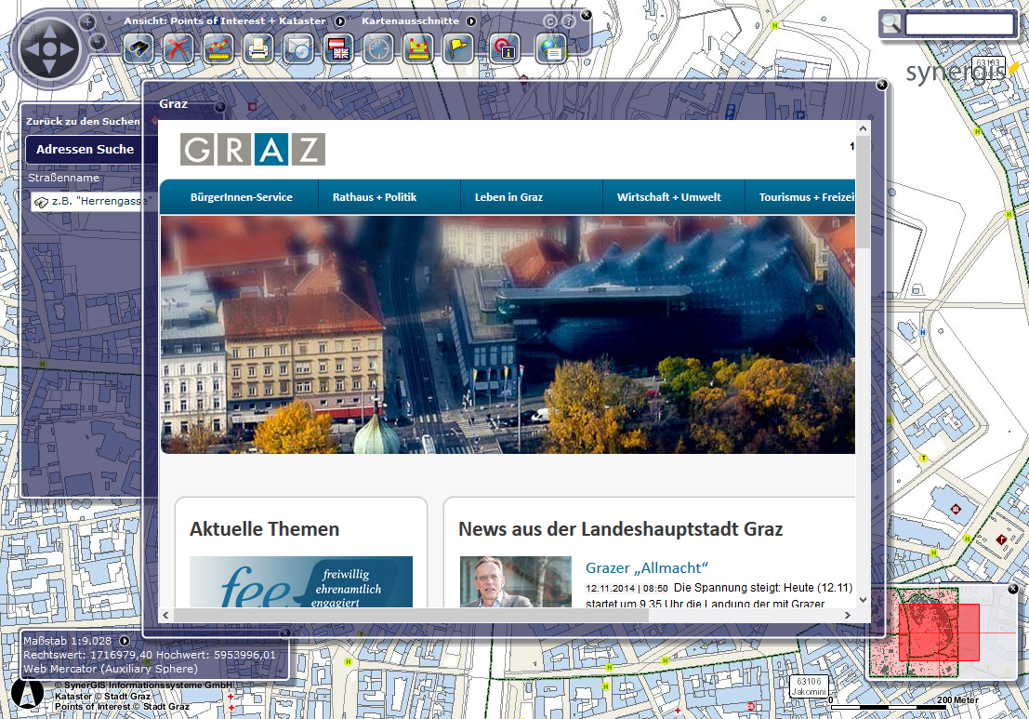Screen dimensions: 1029x719
Task: Click scroll-left arrow of Graz popup
Action: click(x=165, y=615)
